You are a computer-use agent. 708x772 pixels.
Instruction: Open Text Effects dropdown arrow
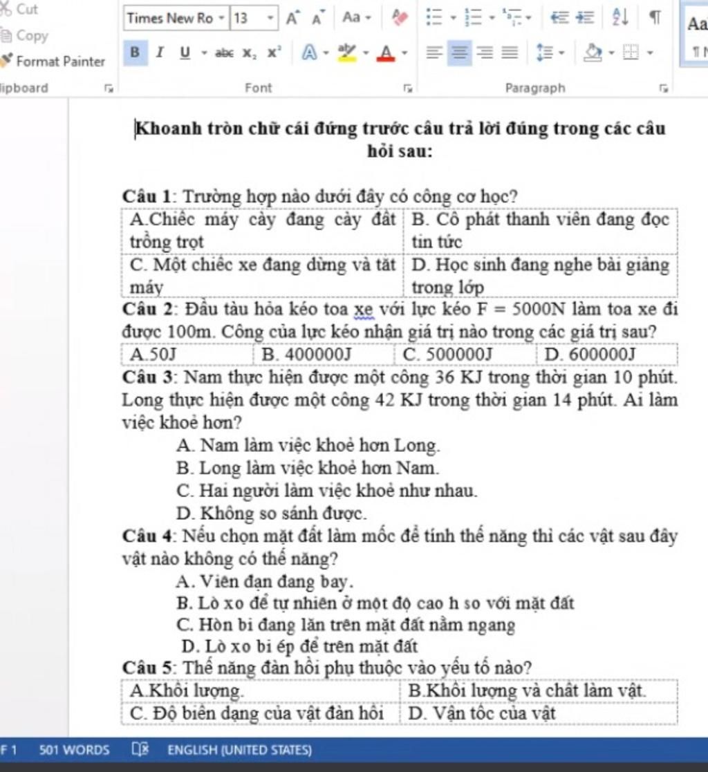[326, 53]
